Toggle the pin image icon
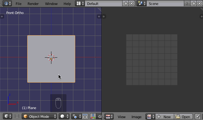The height and width of the screenshot is (120, 203). point(197,117)
